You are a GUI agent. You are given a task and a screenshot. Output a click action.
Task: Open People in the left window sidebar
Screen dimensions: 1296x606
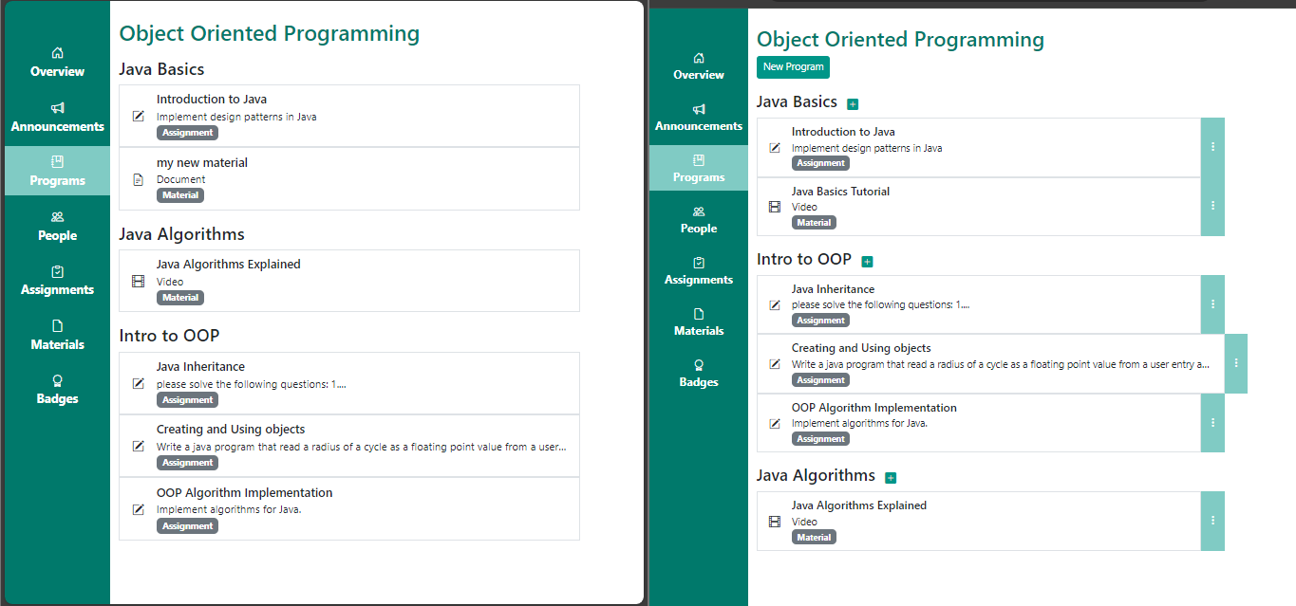point(57,227)
